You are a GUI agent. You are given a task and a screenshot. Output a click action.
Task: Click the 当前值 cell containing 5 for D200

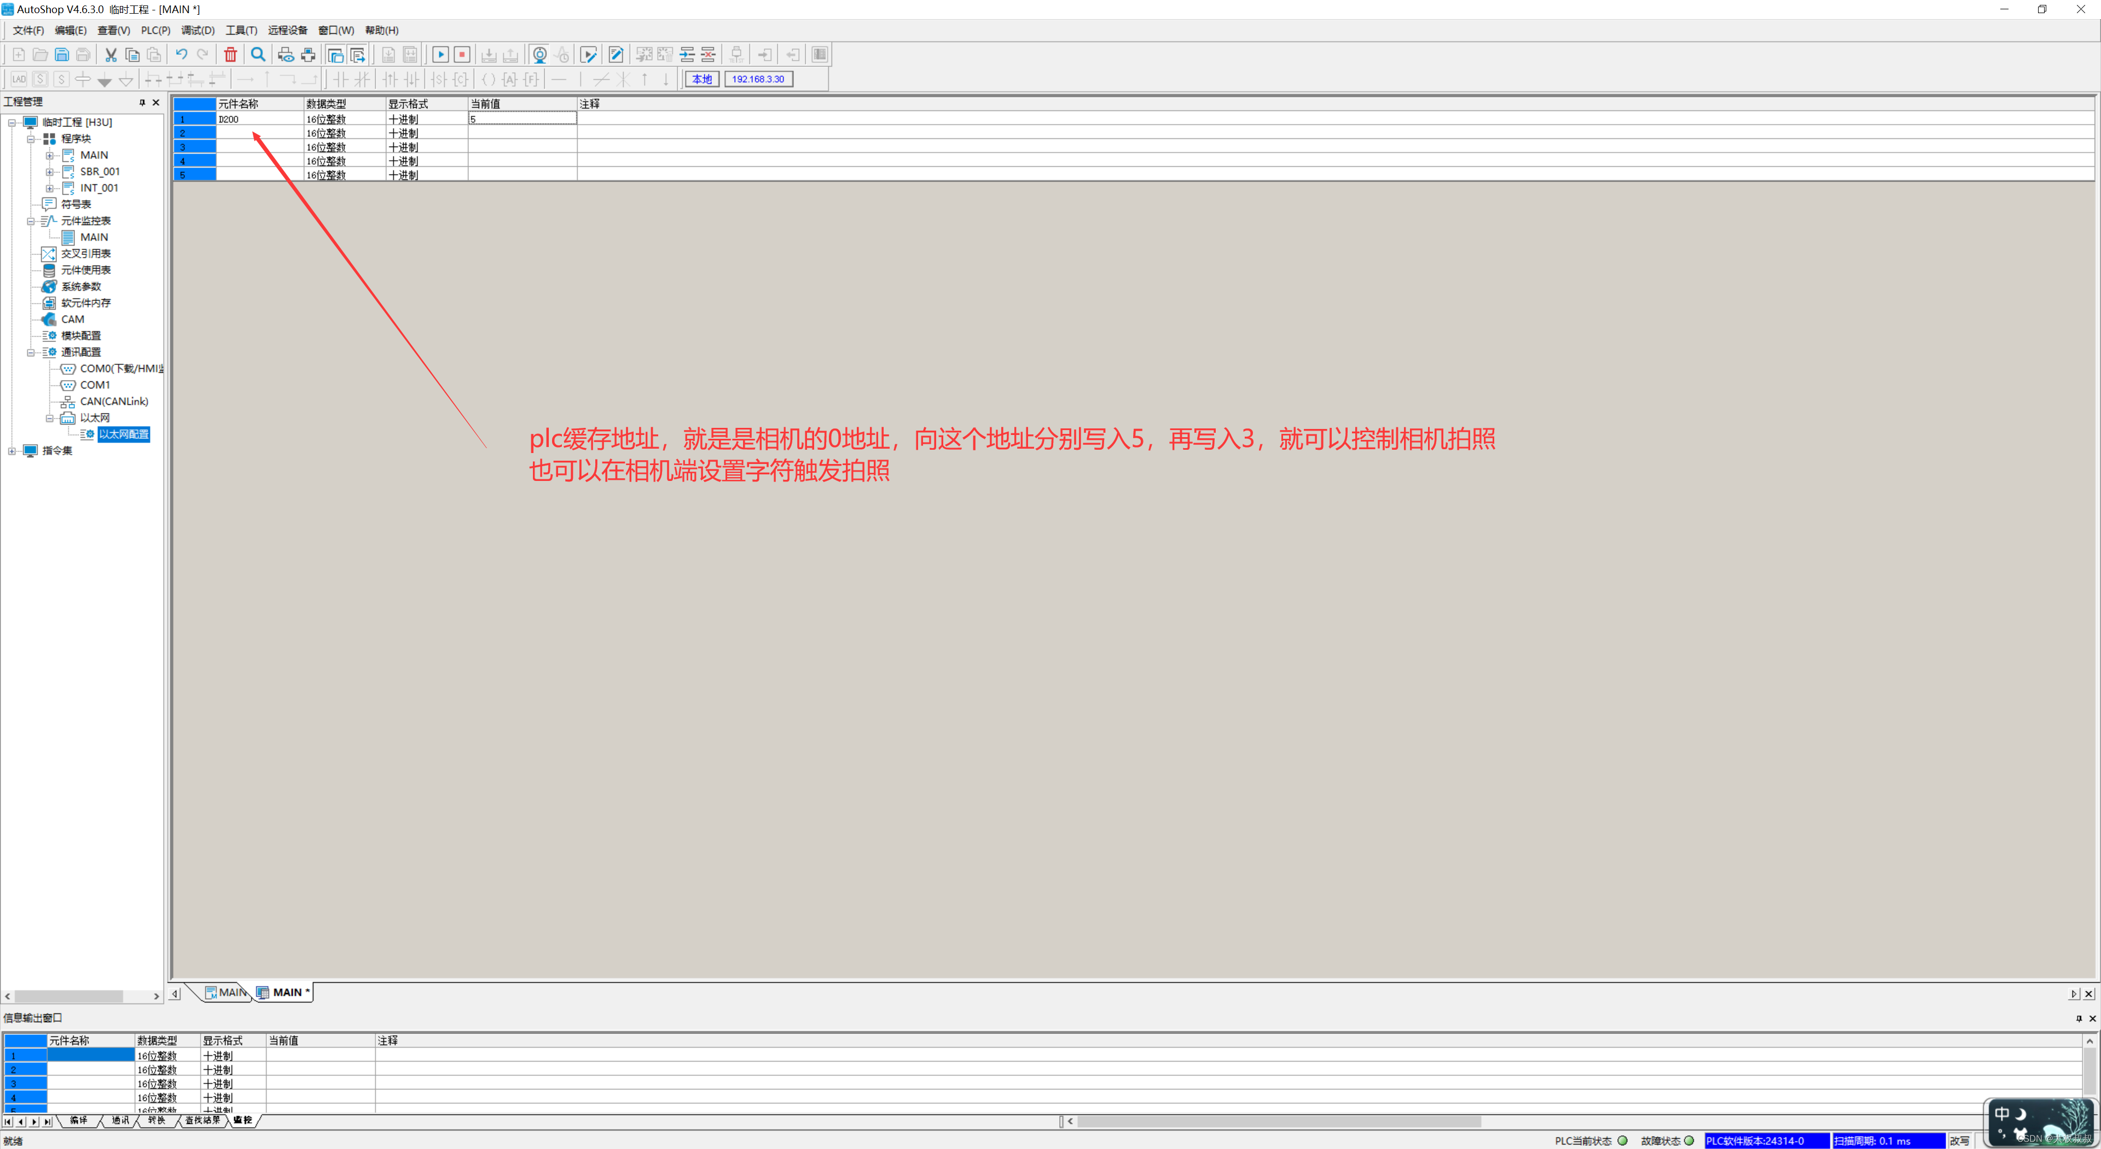point(522,119)
